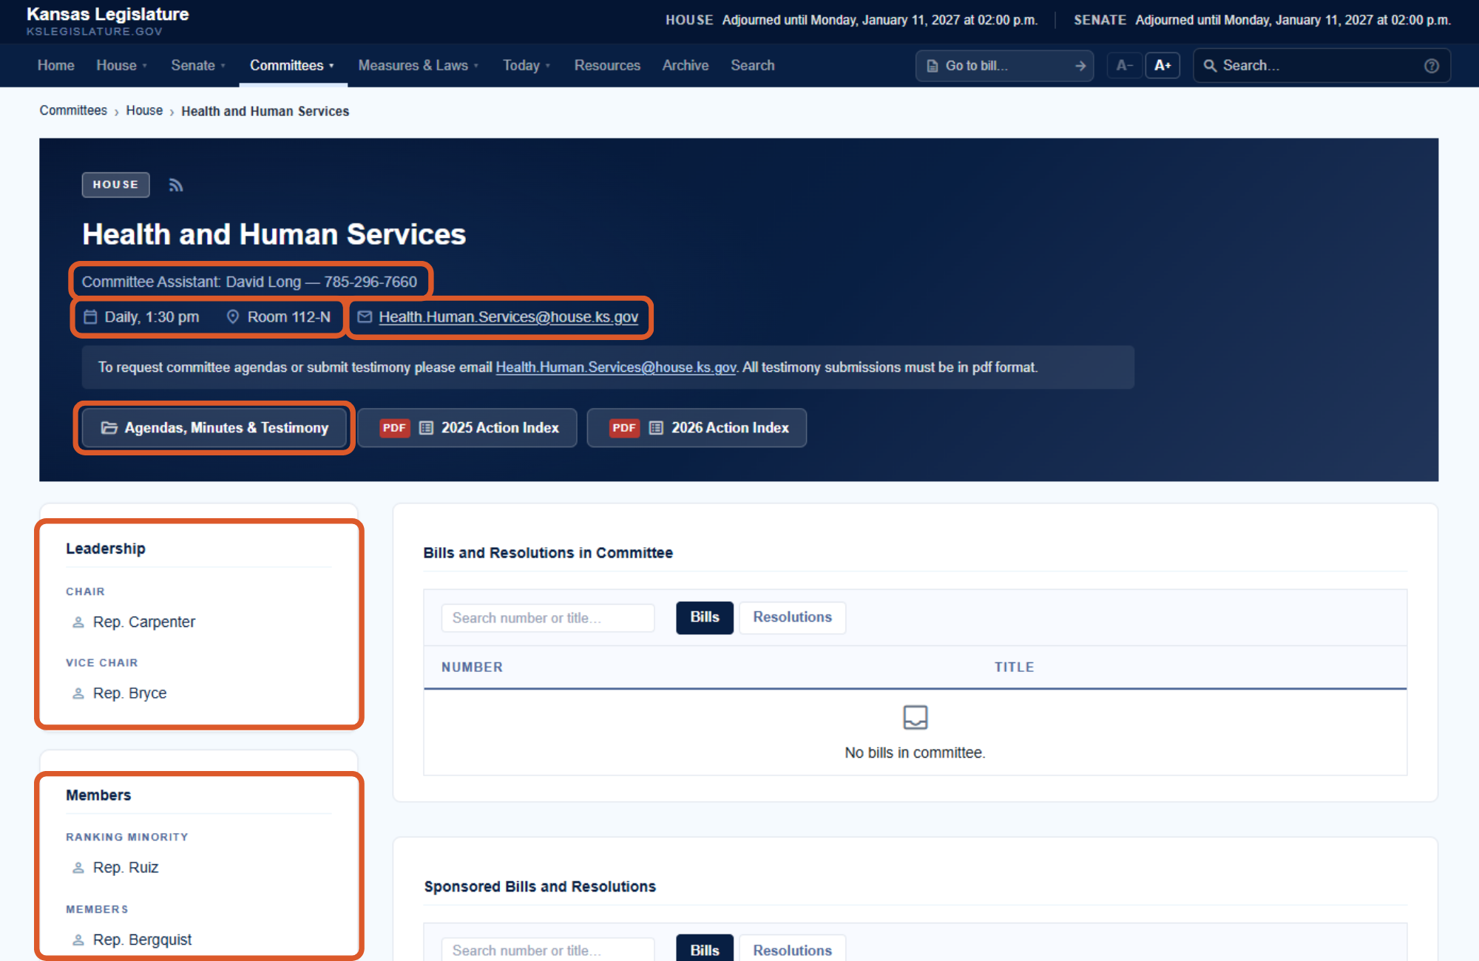Open Rep. Bryce's profile link
The height and width of the screenshot is (961, 1479).
coord(130,693)
